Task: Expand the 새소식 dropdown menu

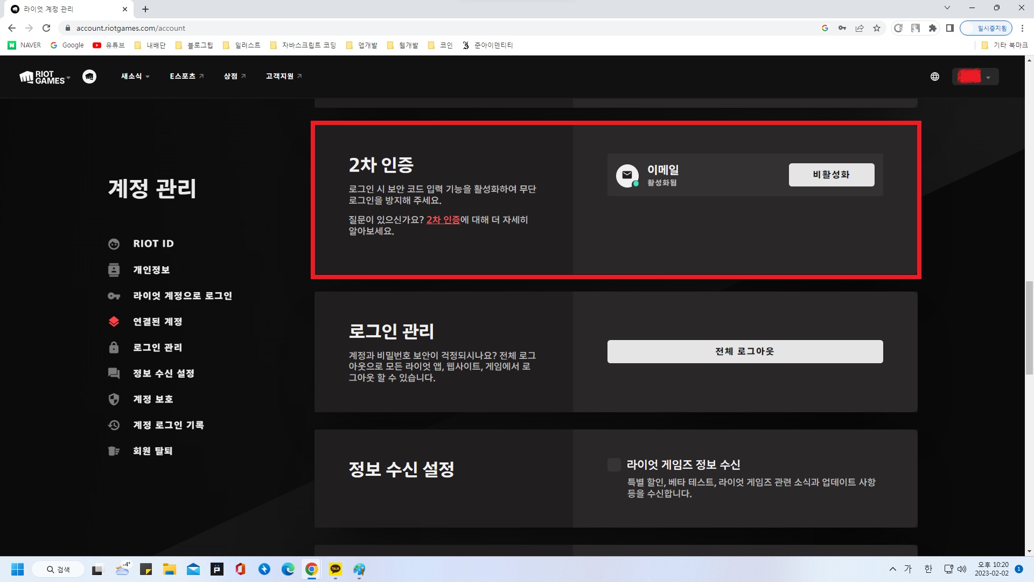Action: coord(135,77)
